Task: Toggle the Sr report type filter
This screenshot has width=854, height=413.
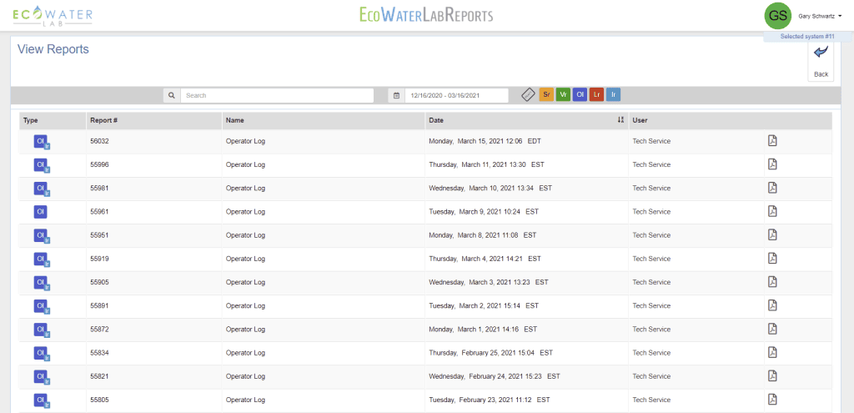Action: click(546, 95)
